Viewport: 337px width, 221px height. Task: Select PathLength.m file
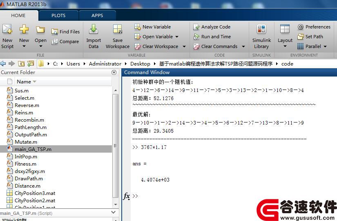(31, 127)
